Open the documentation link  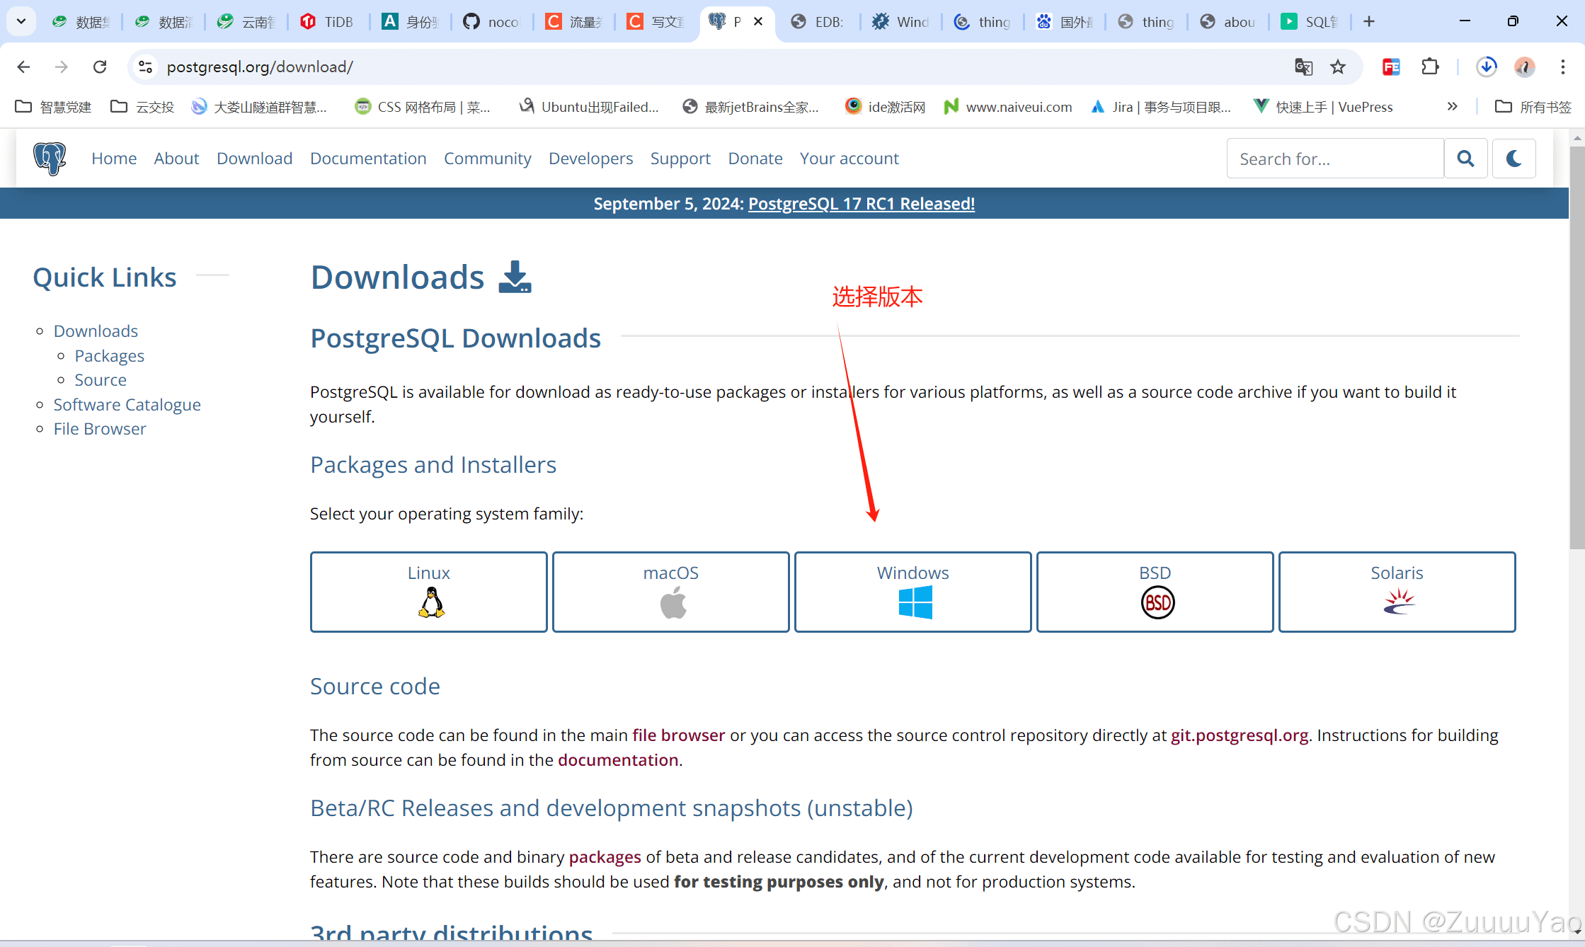[x=618, y=759]
